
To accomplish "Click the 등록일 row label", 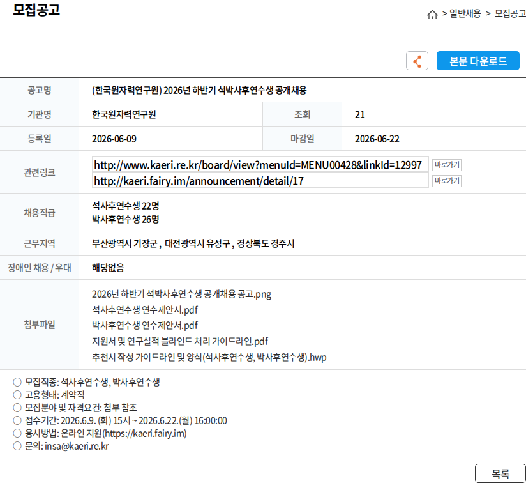I will (x=39, y=139).
